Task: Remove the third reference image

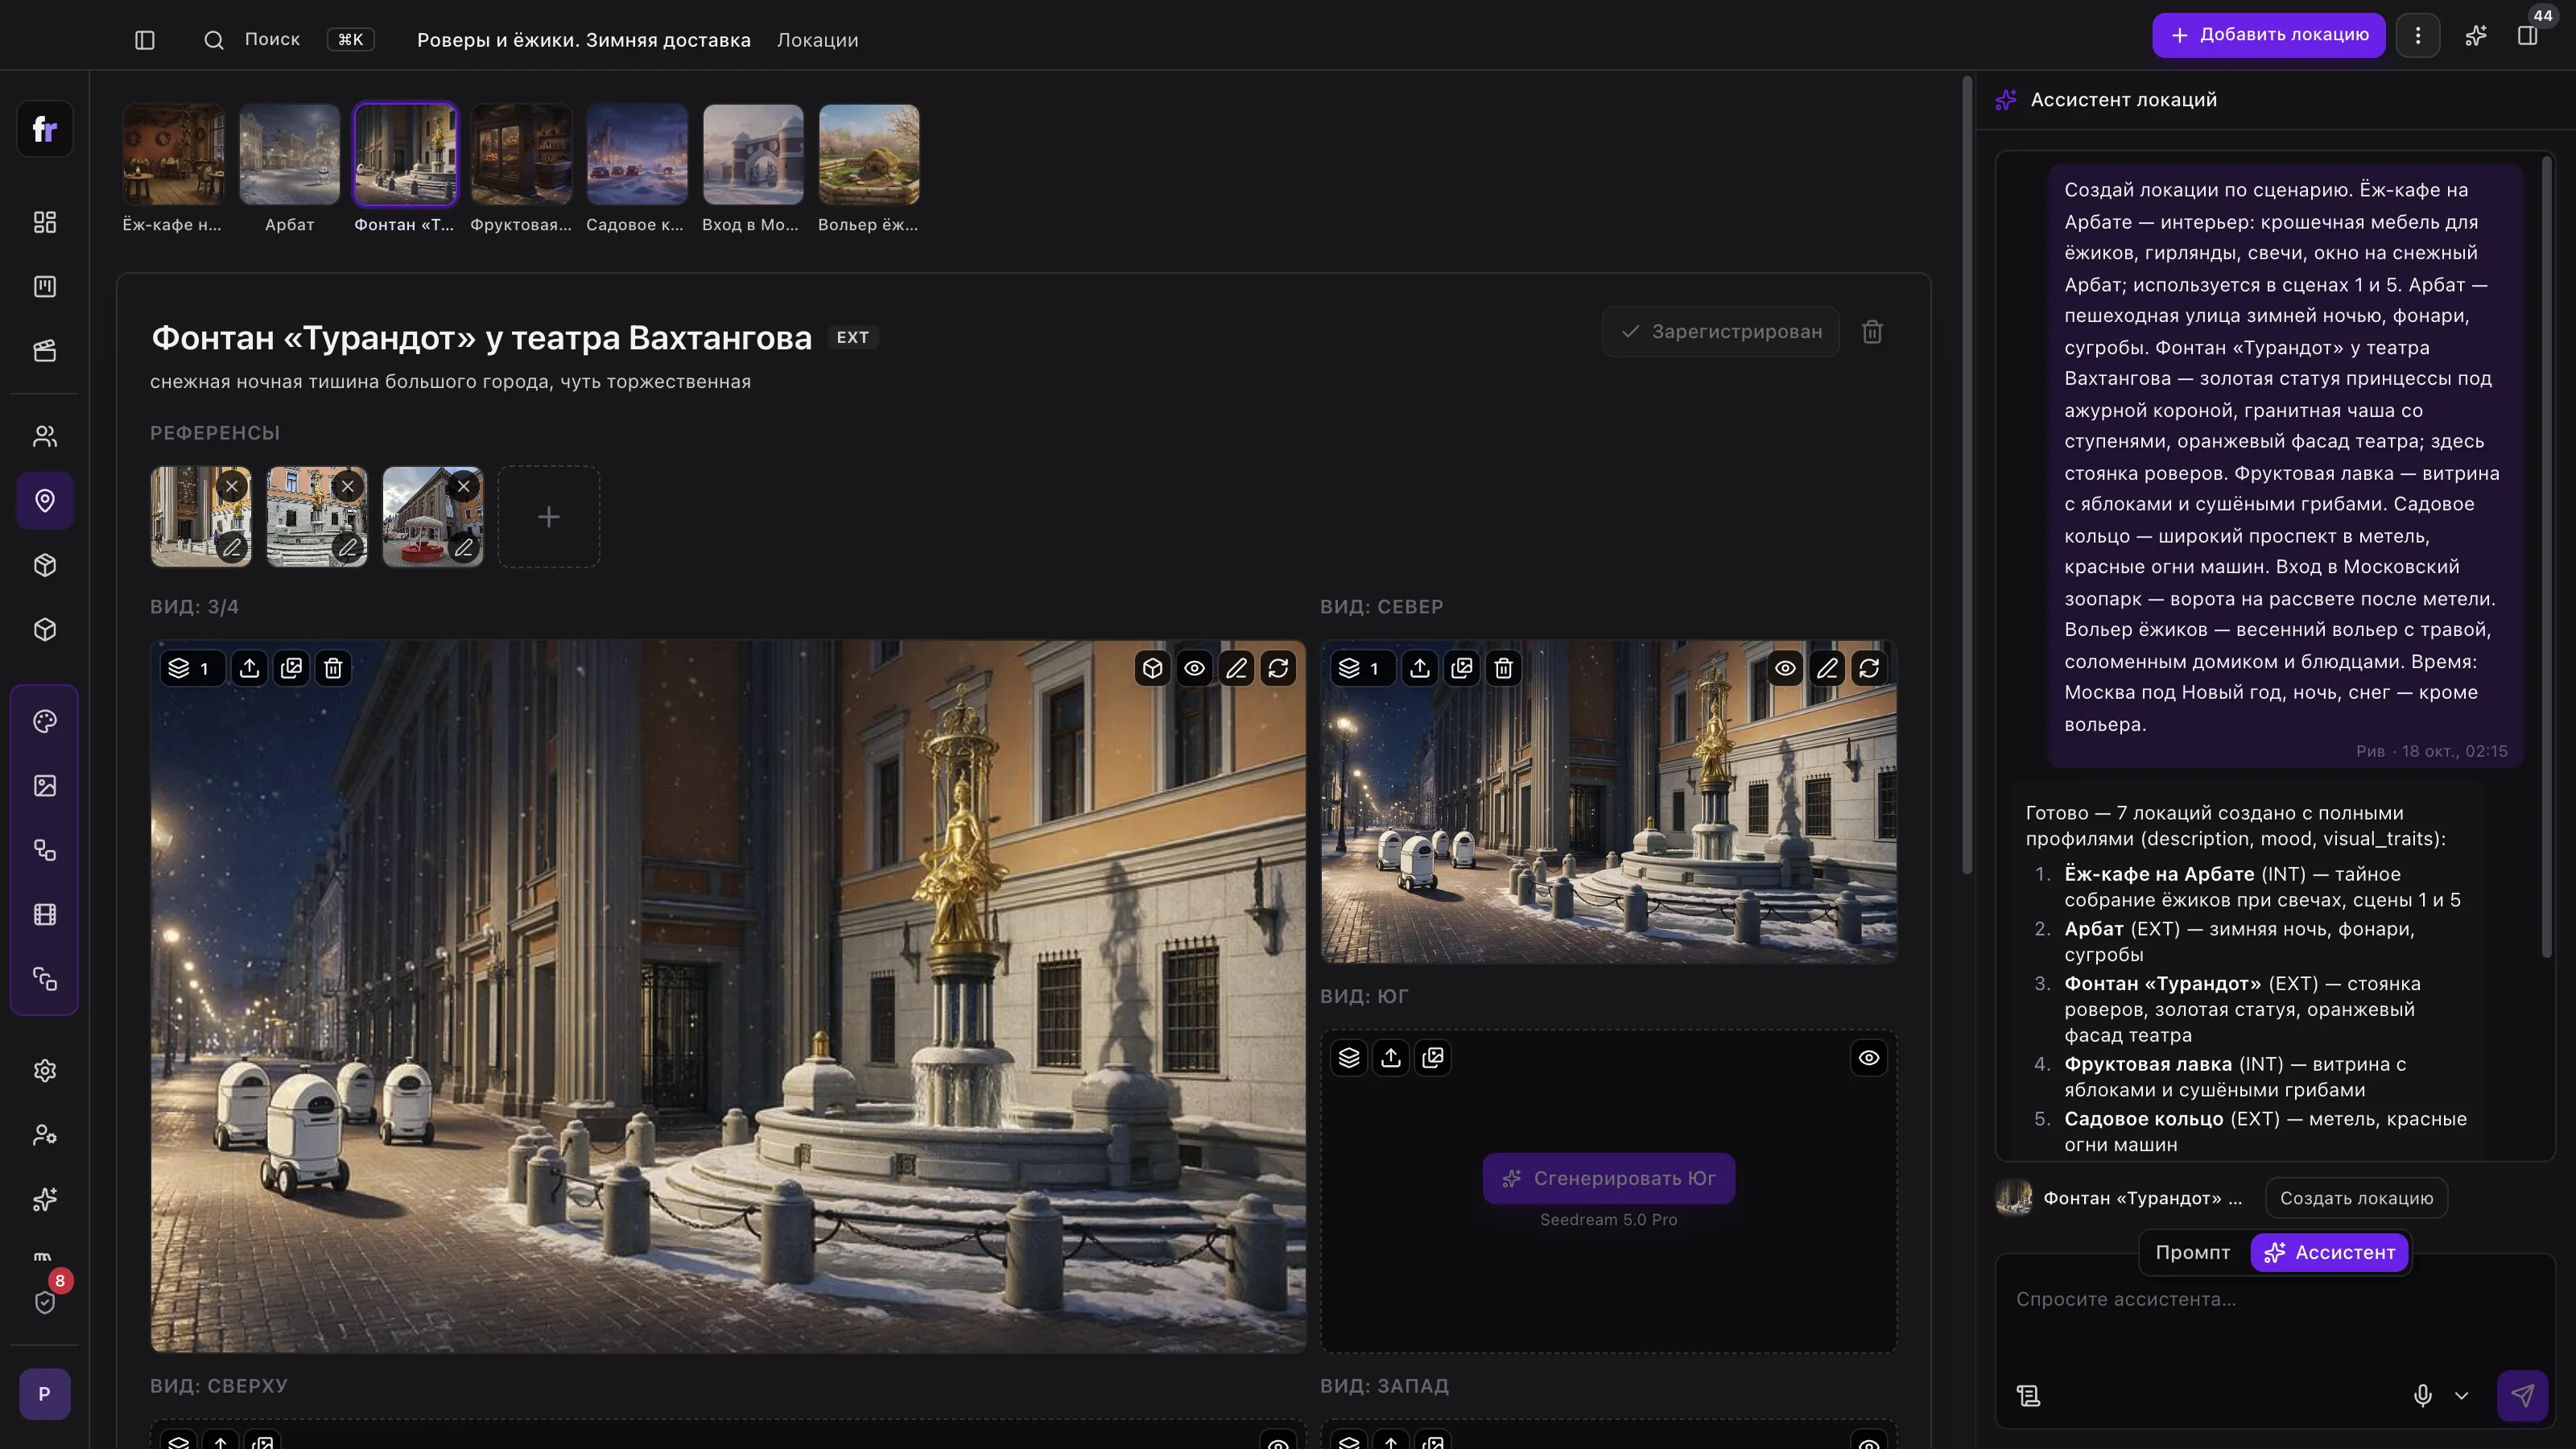Action: pos(463,487)
